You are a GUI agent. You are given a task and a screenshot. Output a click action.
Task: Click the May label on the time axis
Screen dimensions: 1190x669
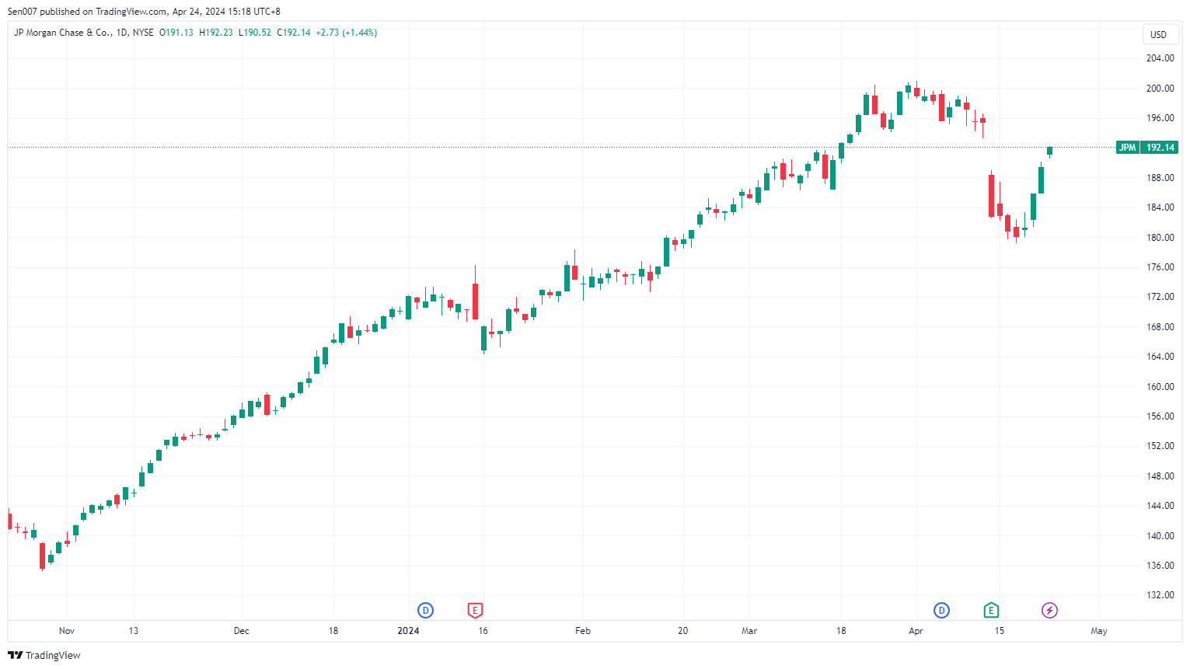[1098, 631]
